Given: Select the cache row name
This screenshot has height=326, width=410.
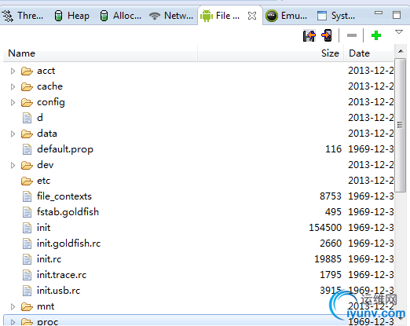Looking at the screenshot, I should (49, 86).
